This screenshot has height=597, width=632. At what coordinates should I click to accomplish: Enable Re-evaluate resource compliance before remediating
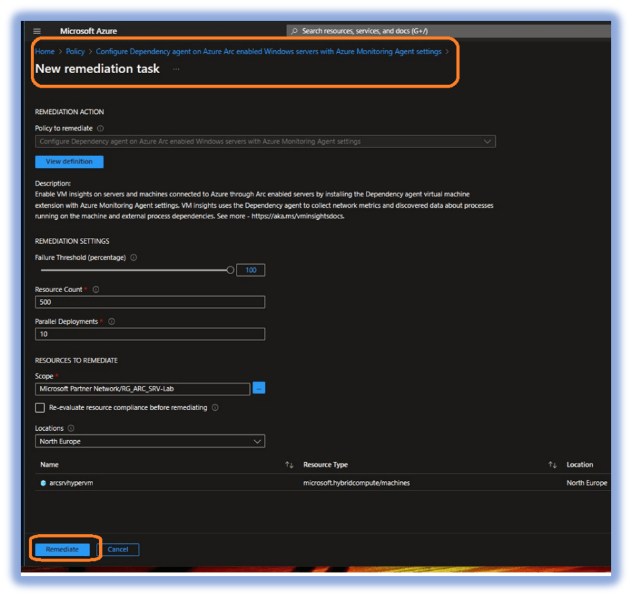40,407
